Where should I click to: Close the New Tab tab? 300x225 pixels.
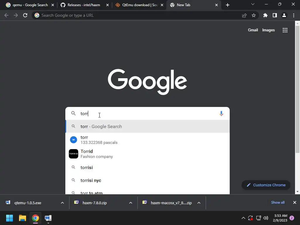click(217, 5)
